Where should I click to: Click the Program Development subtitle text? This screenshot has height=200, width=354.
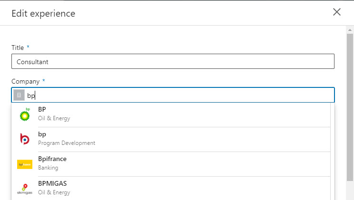[x=67, y=143]
